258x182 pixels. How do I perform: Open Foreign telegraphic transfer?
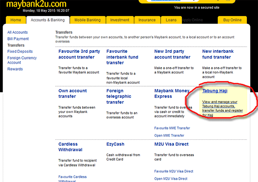[119, 96]
